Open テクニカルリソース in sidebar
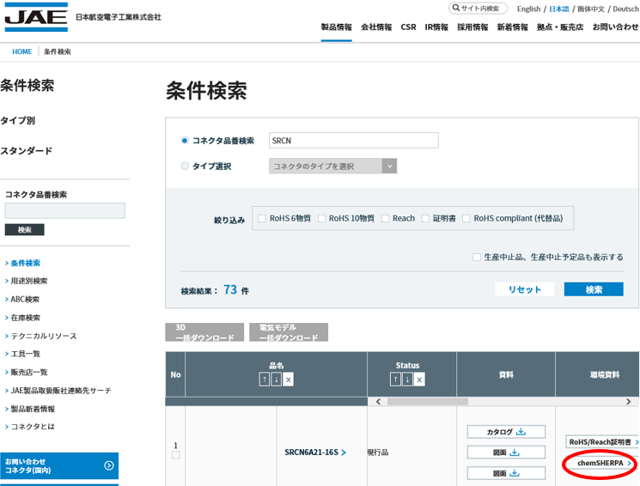This screenshot has width=640, height=486. 43,337
